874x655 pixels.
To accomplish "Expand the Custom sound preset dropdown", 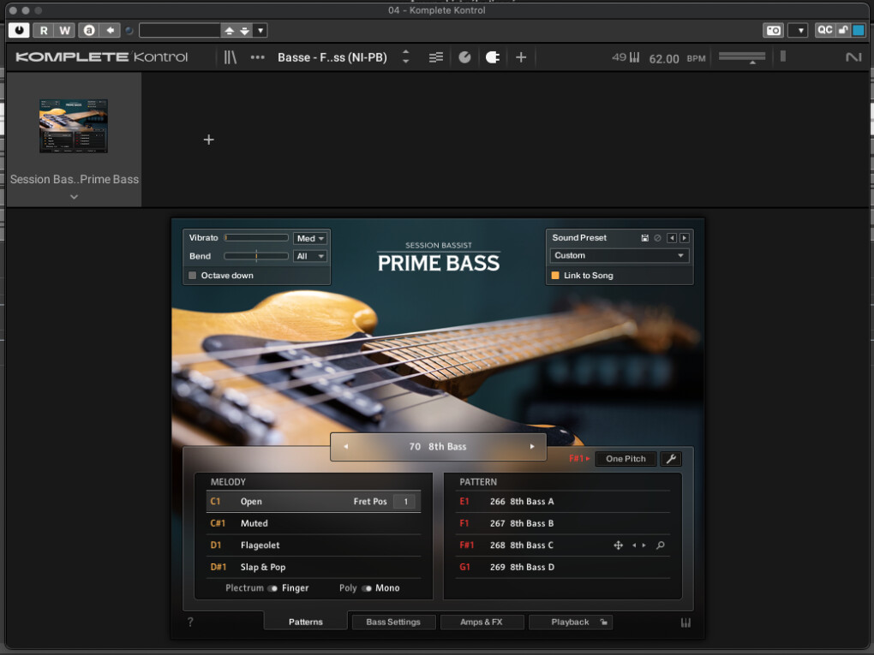I will [x=619, y=255].
